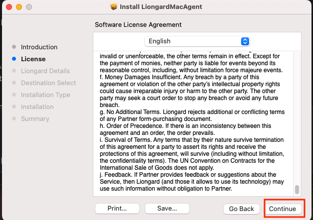The height and width of the screenshot is (220, 313).
Task: Select the Installation step in the sidebar
Action: [x=37, y=107]
